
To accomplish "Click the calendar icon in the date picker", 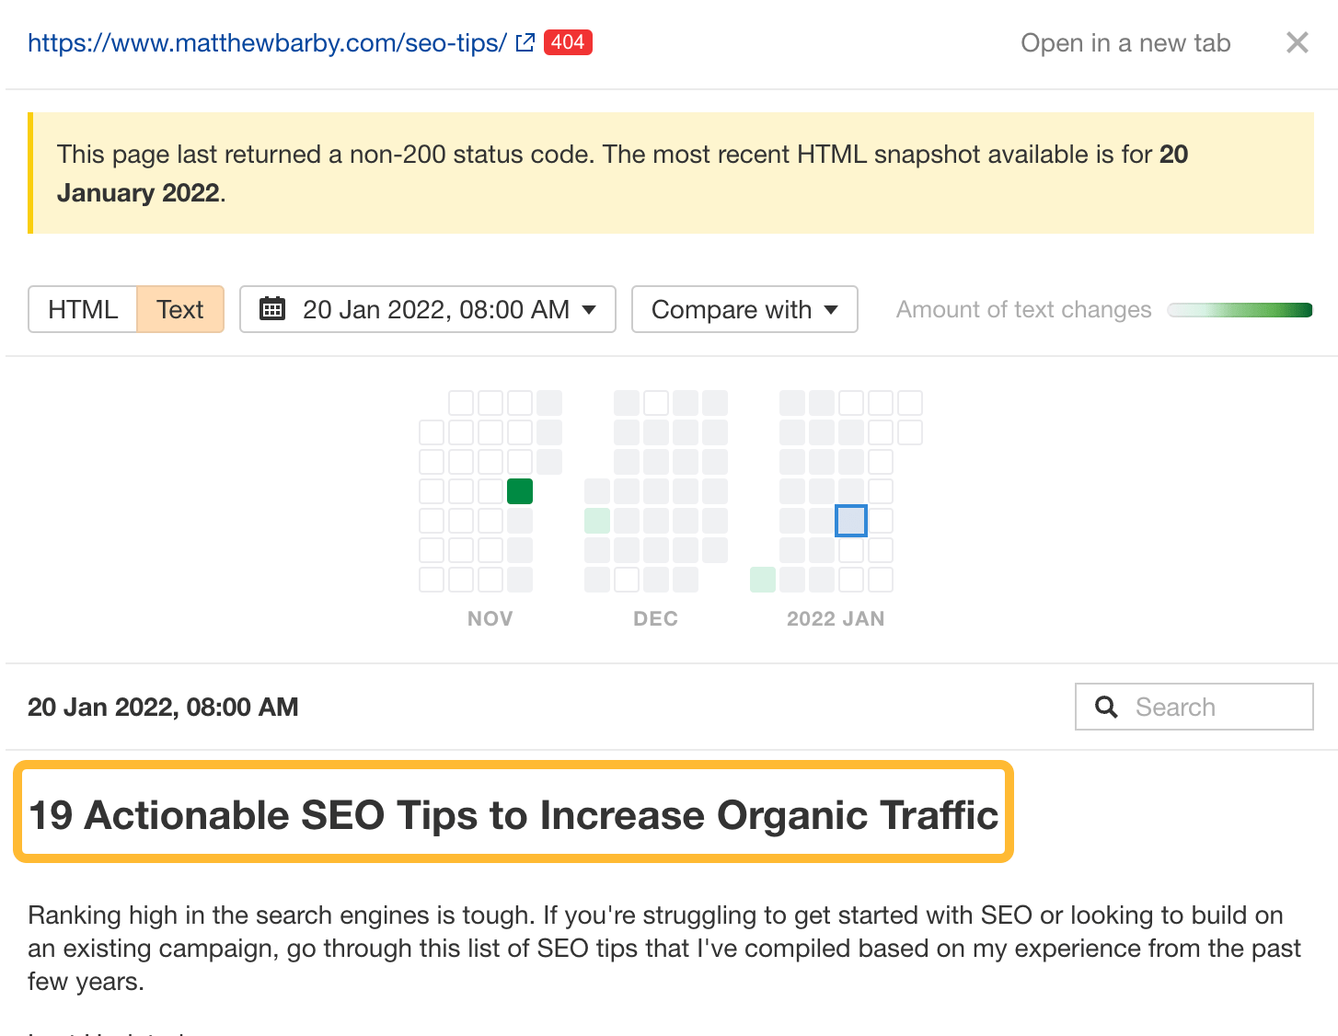I will click(x=272, y=309).
